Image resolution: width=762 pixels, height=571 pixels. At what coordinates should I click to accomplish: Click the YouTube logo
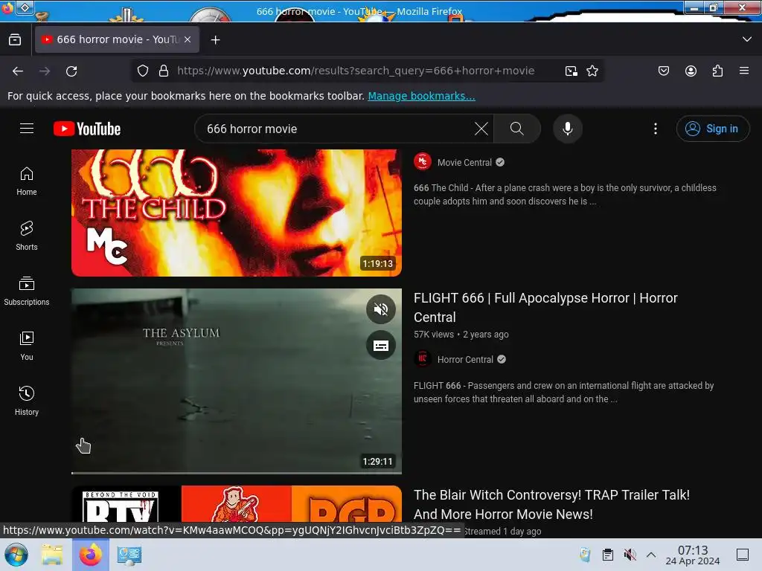(x=87, y=129)
